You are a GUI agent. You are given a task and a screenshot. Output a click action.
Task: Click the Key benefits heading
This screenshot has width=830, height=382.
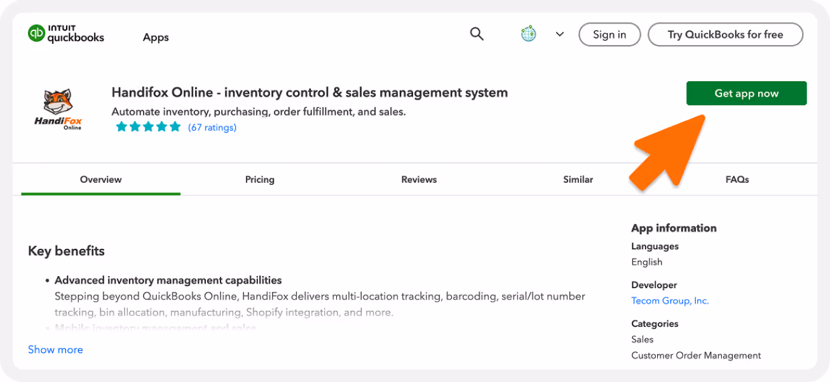click(x=66, y=251)
